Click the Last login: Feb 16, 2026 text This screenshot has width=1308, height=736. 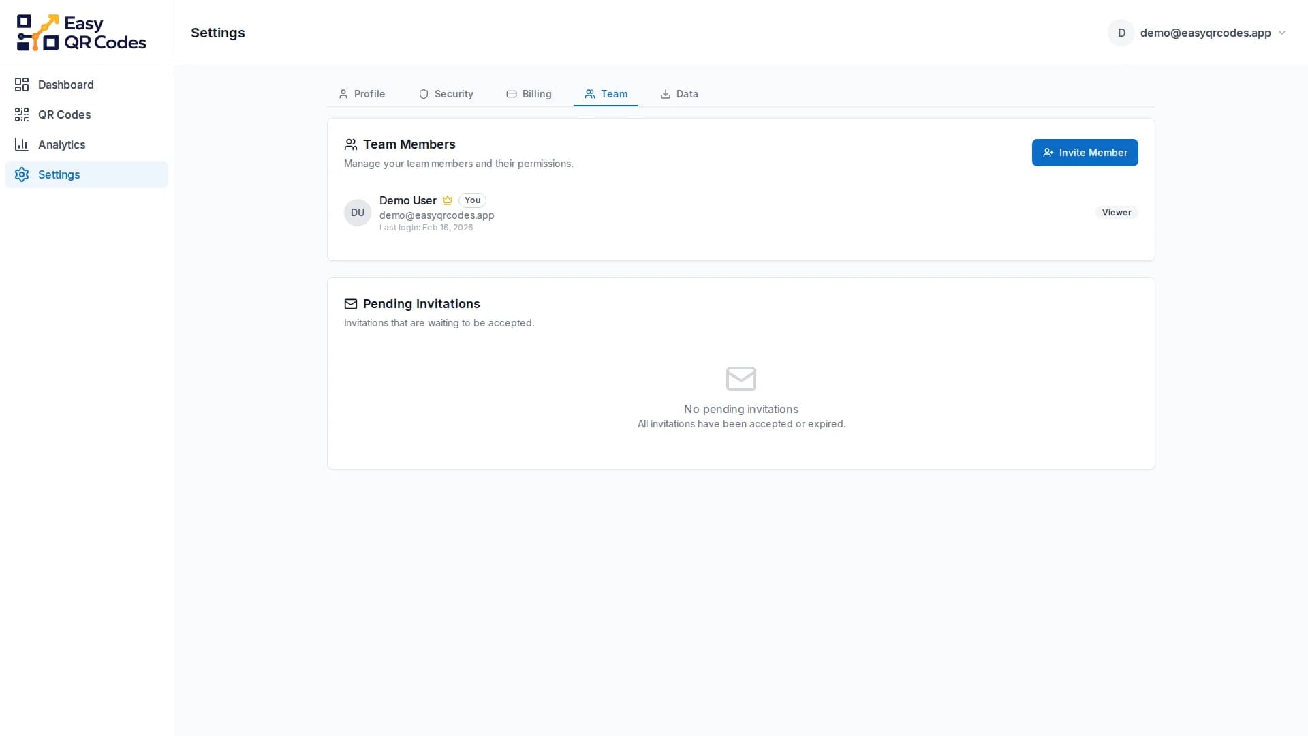coord(426,228)
